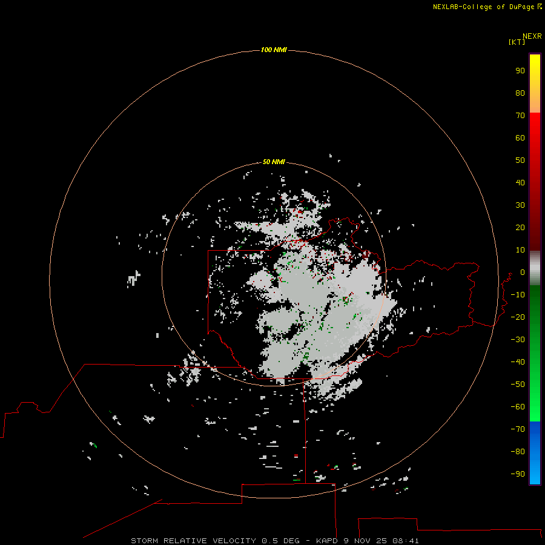Click the 60 value on the velocity scale

pyautogui.click(x=520, y=137)
